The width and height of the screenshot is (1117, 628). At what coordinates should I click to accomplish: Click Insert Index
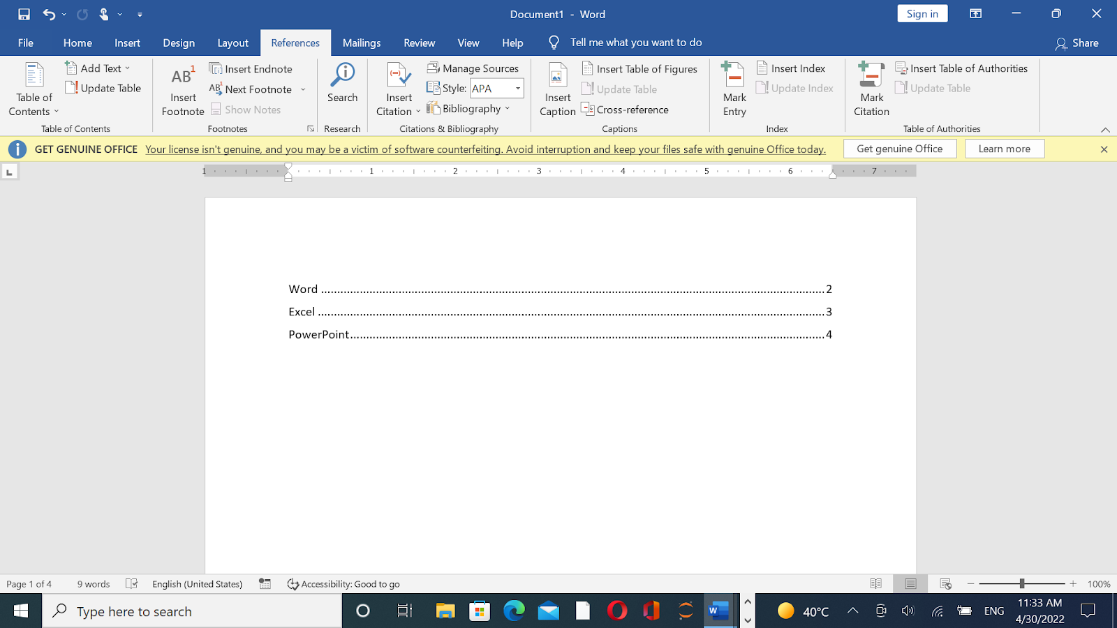[791, 68]
